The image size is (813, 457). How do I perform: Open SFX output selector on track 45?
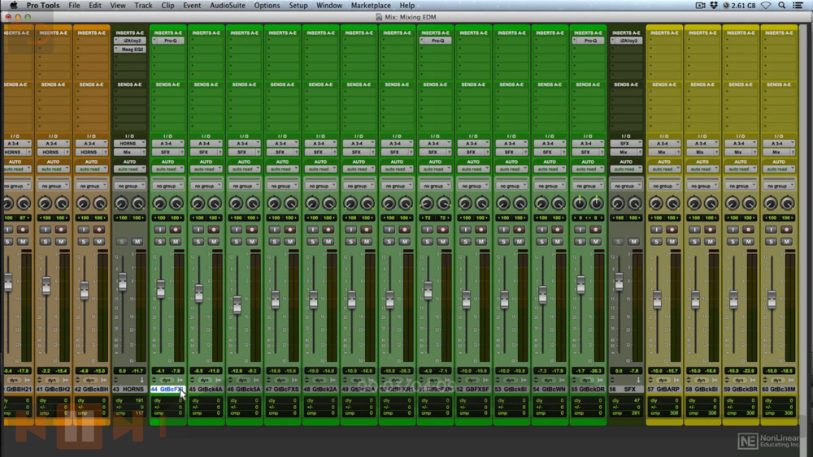click(206, 152)
